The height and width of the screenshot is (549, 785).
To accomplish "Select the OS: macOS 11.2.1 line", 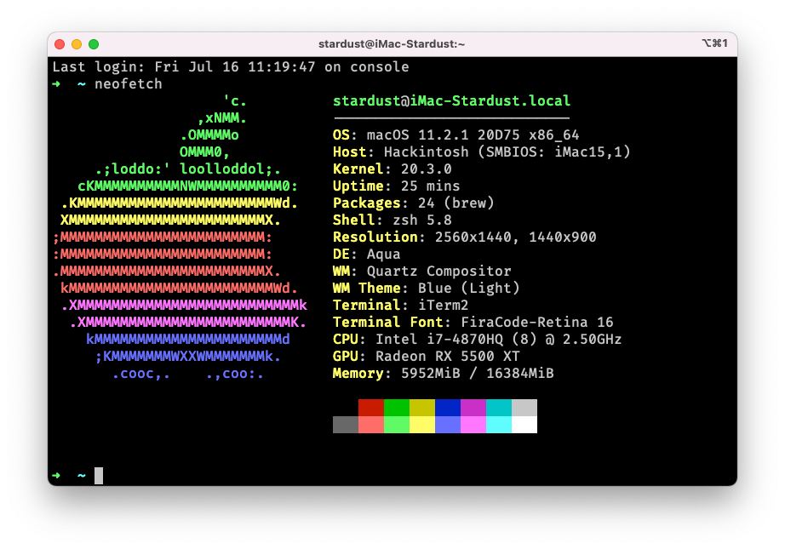I will [x=456, y=135].
